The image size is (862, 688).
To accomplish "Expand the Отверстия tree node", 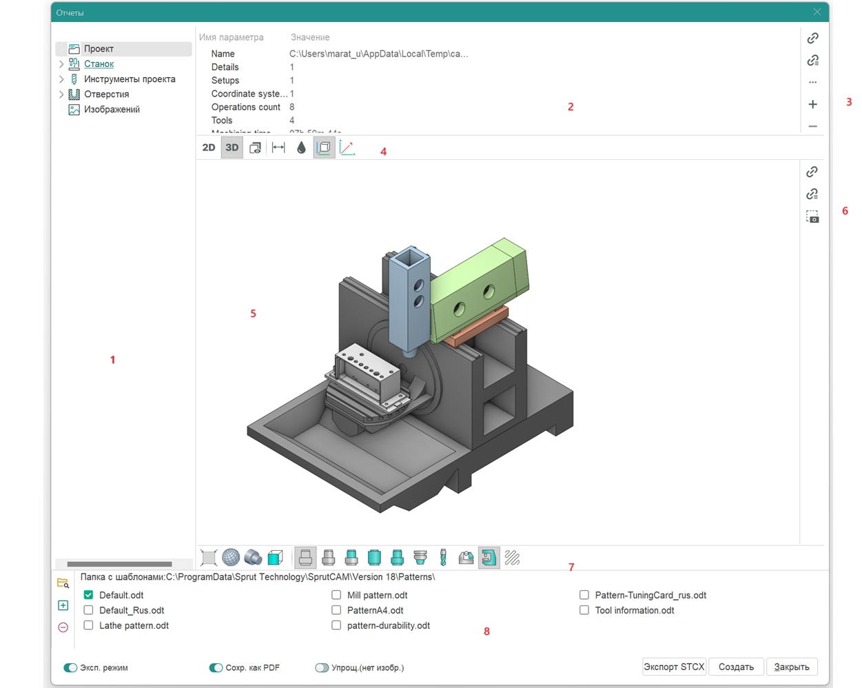I will 61,94.
